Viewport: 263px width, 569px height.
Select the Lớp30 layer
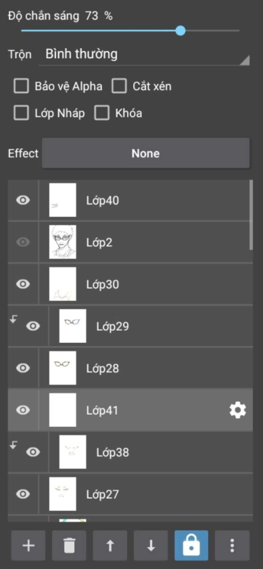(154, 284)
